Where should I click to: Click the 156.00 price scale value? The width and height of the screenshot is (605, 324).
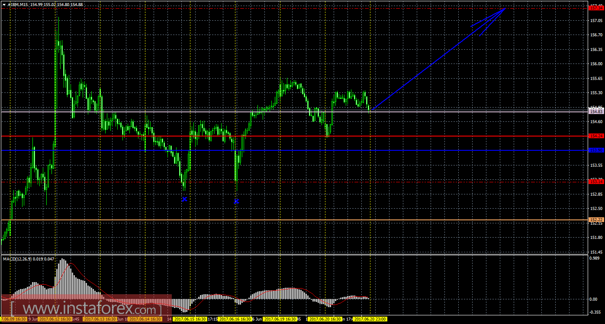click(596, 64)
